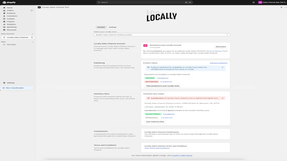Click Add apps in sidebar

click(11, 44)
